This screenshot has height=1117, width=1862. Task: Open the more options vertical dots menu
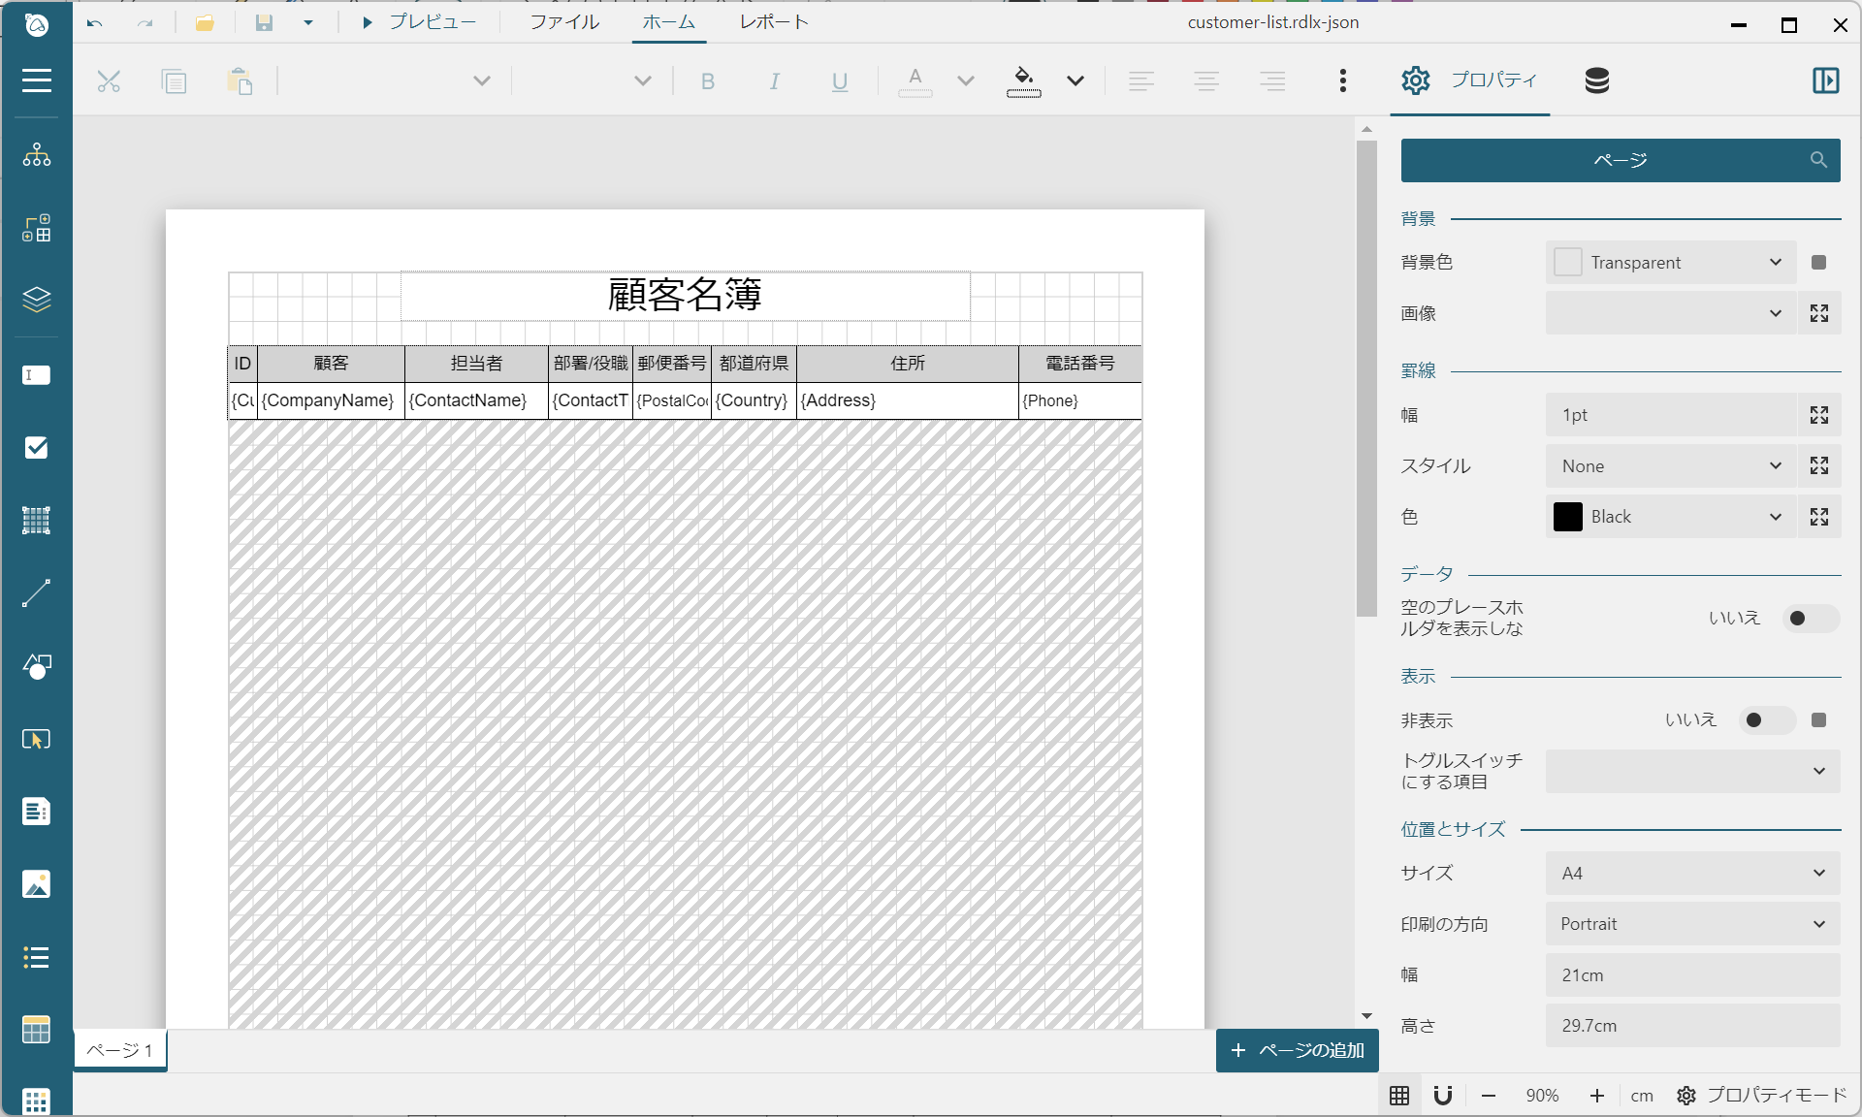pos(1343,80)
